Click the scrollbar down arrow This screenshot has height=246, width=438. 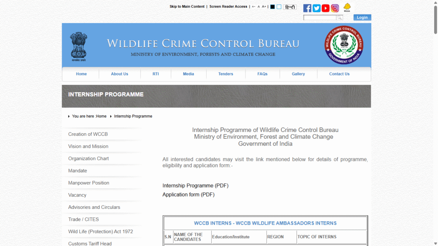(x=435, y=243)
